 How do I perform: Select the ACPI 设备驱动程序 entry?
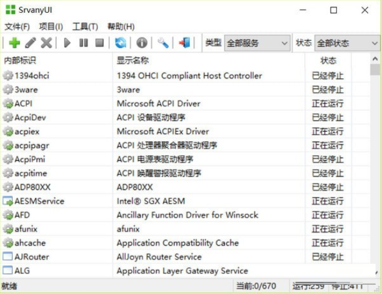tap(151, 118)
